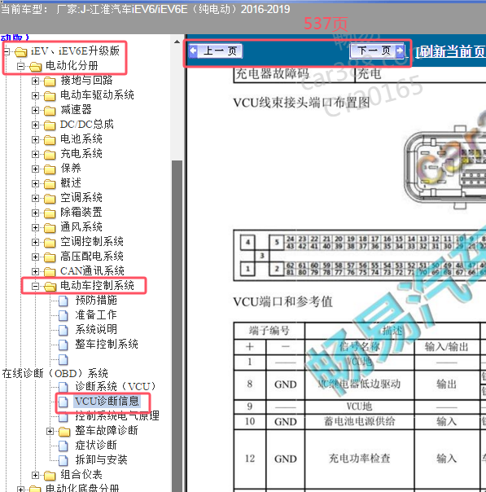
Task: Click the 刷新当前页 refresh link
Action: 452,51
